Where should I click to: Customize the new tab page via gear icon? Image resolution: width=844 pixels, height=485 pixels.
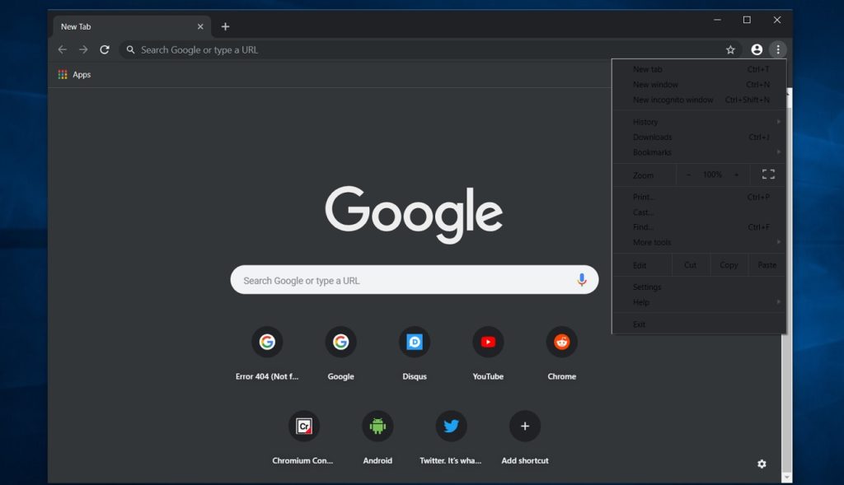pos(761,464)
